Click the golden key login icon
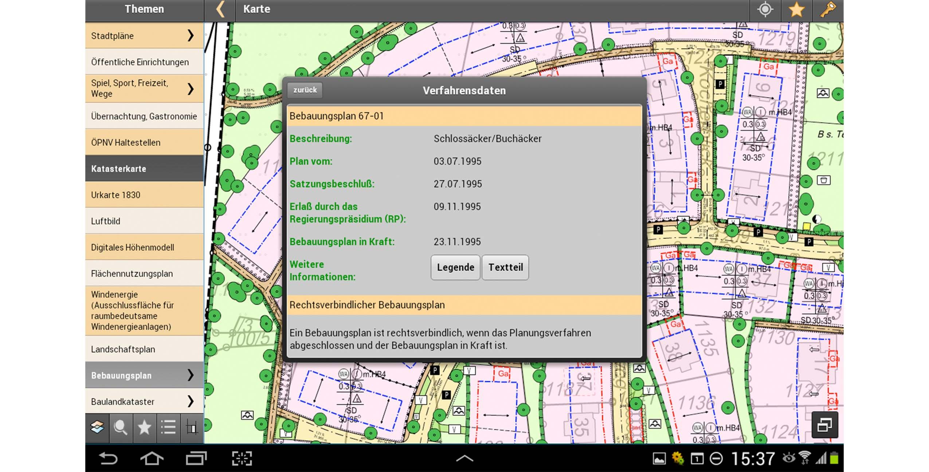This screenshot has height=472, width=929. [827, 10]
